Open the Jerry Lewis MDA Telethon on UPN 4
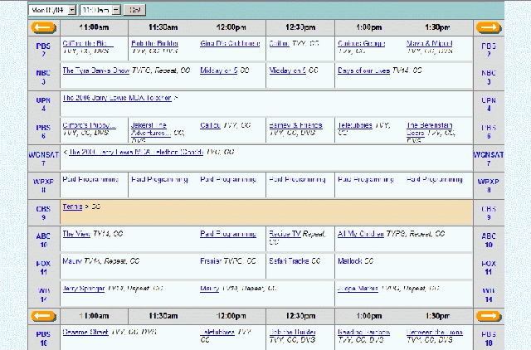 pos(117,98)
